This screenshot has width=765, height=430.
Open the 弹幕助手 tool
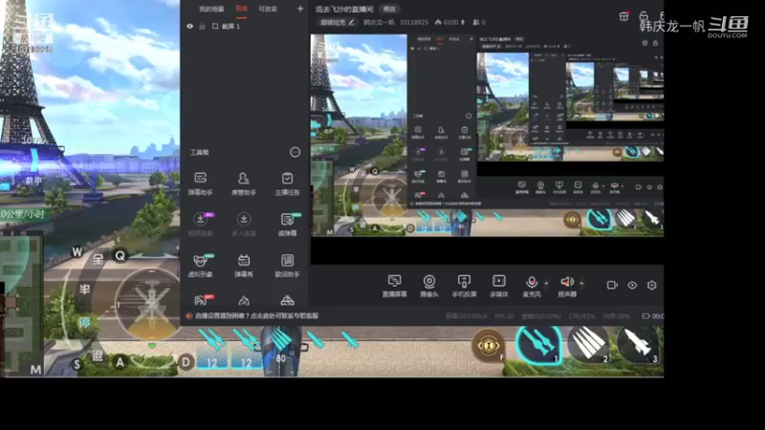pos(200,183)
